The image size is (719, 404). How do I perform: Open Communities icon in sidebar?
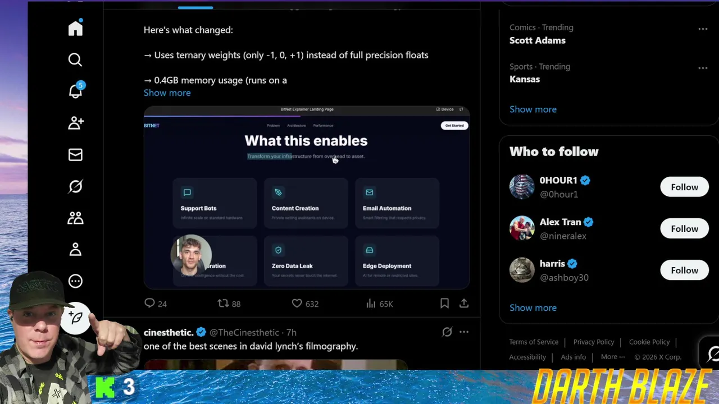(x=75, y=218)
